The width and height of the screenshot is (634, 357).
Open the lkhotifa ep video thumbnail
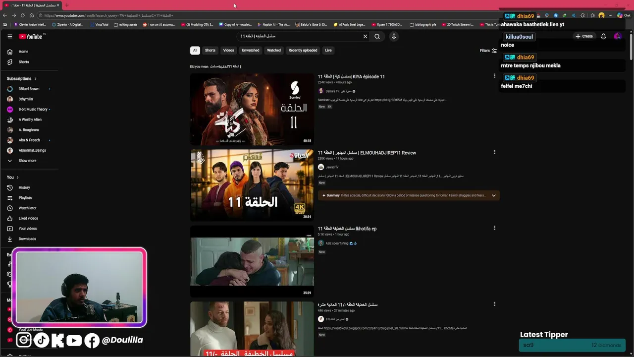click(252, 261)
